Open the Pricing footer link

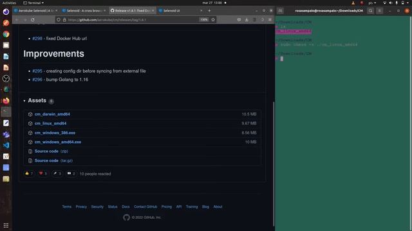167,207
